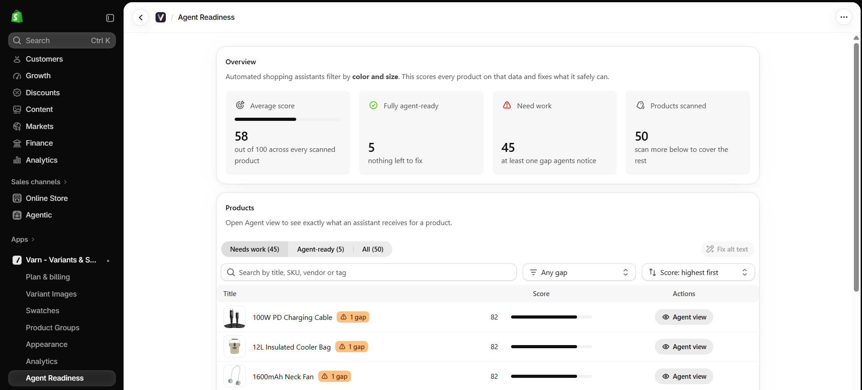Image resolution: width=862 pixels, height=390 pixels.
Task: Click the Varn app icon in breadcrumb
Action: point(160,17)
